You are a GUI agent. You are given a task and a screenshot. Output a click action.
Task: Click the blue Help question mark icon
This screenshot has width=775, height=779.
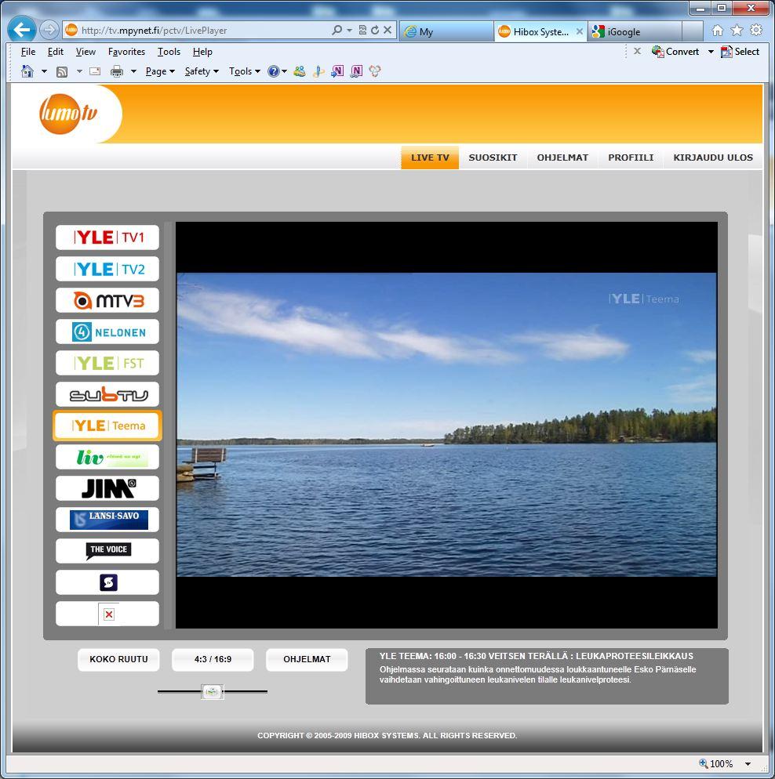click(x=273, y=71)
